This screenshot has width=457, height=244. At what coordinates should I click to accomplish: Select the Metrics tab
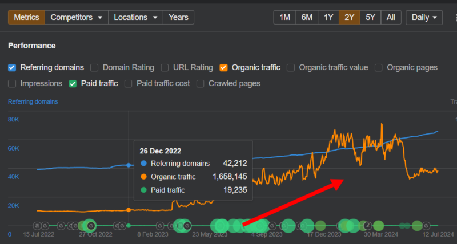pos(26,18)
